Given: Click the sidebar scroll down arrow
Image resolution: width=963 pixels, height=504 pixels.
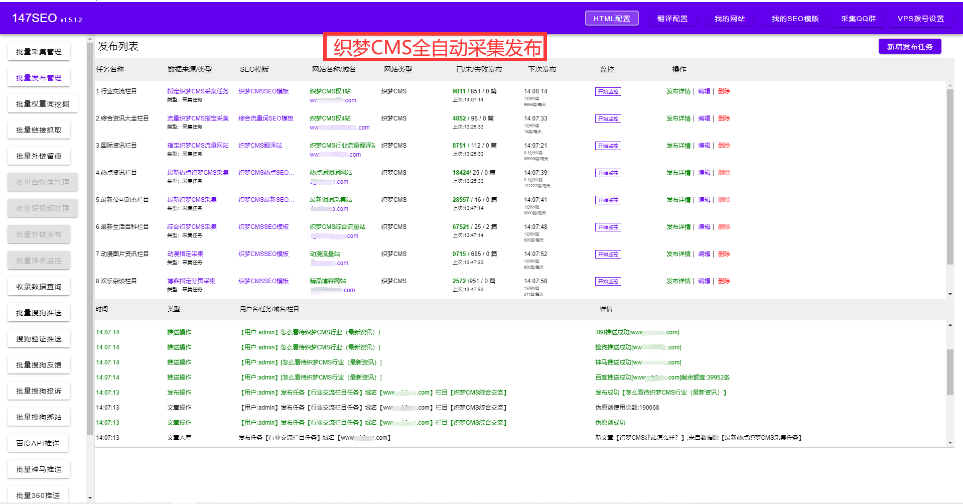Looking at the screenshot, I should click(90, 498).
